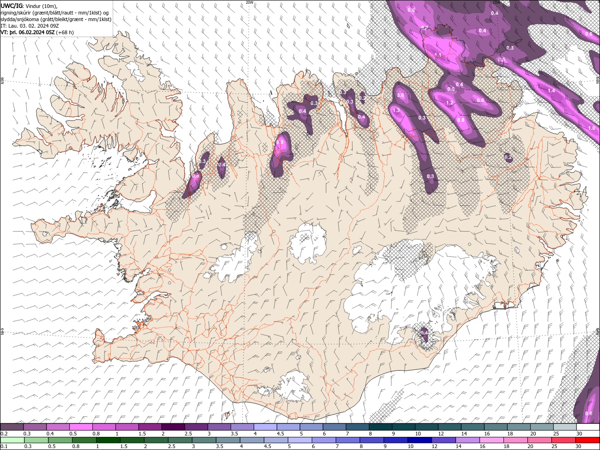
Task: Click the 1.2 precipitation value on the map
Action: pyautogui.click(x=449, y=103)
